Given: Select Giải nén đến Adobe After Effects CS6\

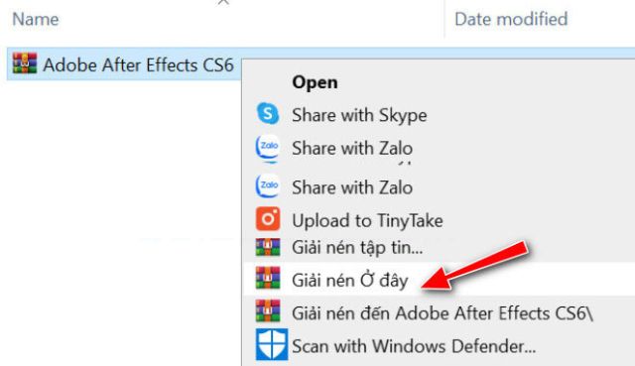Looking at the screenshot, I should [443, 313].
